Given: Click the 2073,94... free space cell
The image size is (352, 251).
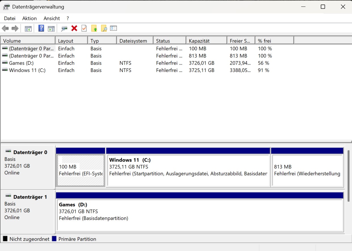Looking at the screenshot, I should pyautogui.click(x=240, y=63).
